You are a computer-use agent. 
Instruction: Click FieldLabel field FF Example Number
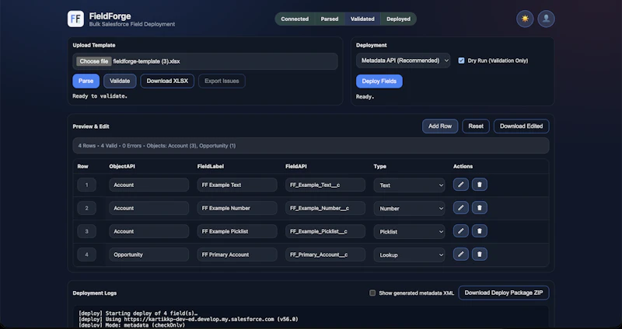click(237, 208)
